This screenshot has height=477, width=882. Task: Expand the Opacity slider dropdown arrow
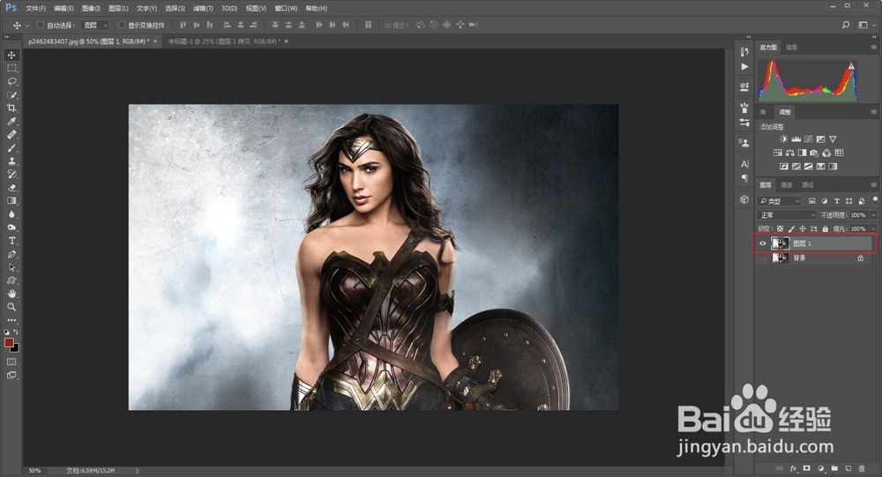[x=873, y=215]
